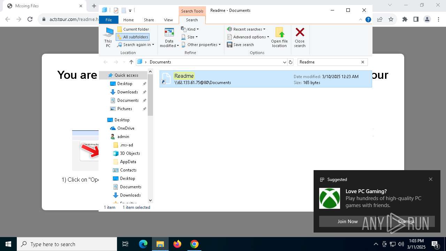
Task: Open the notification center icon
Action: [435, 244]
